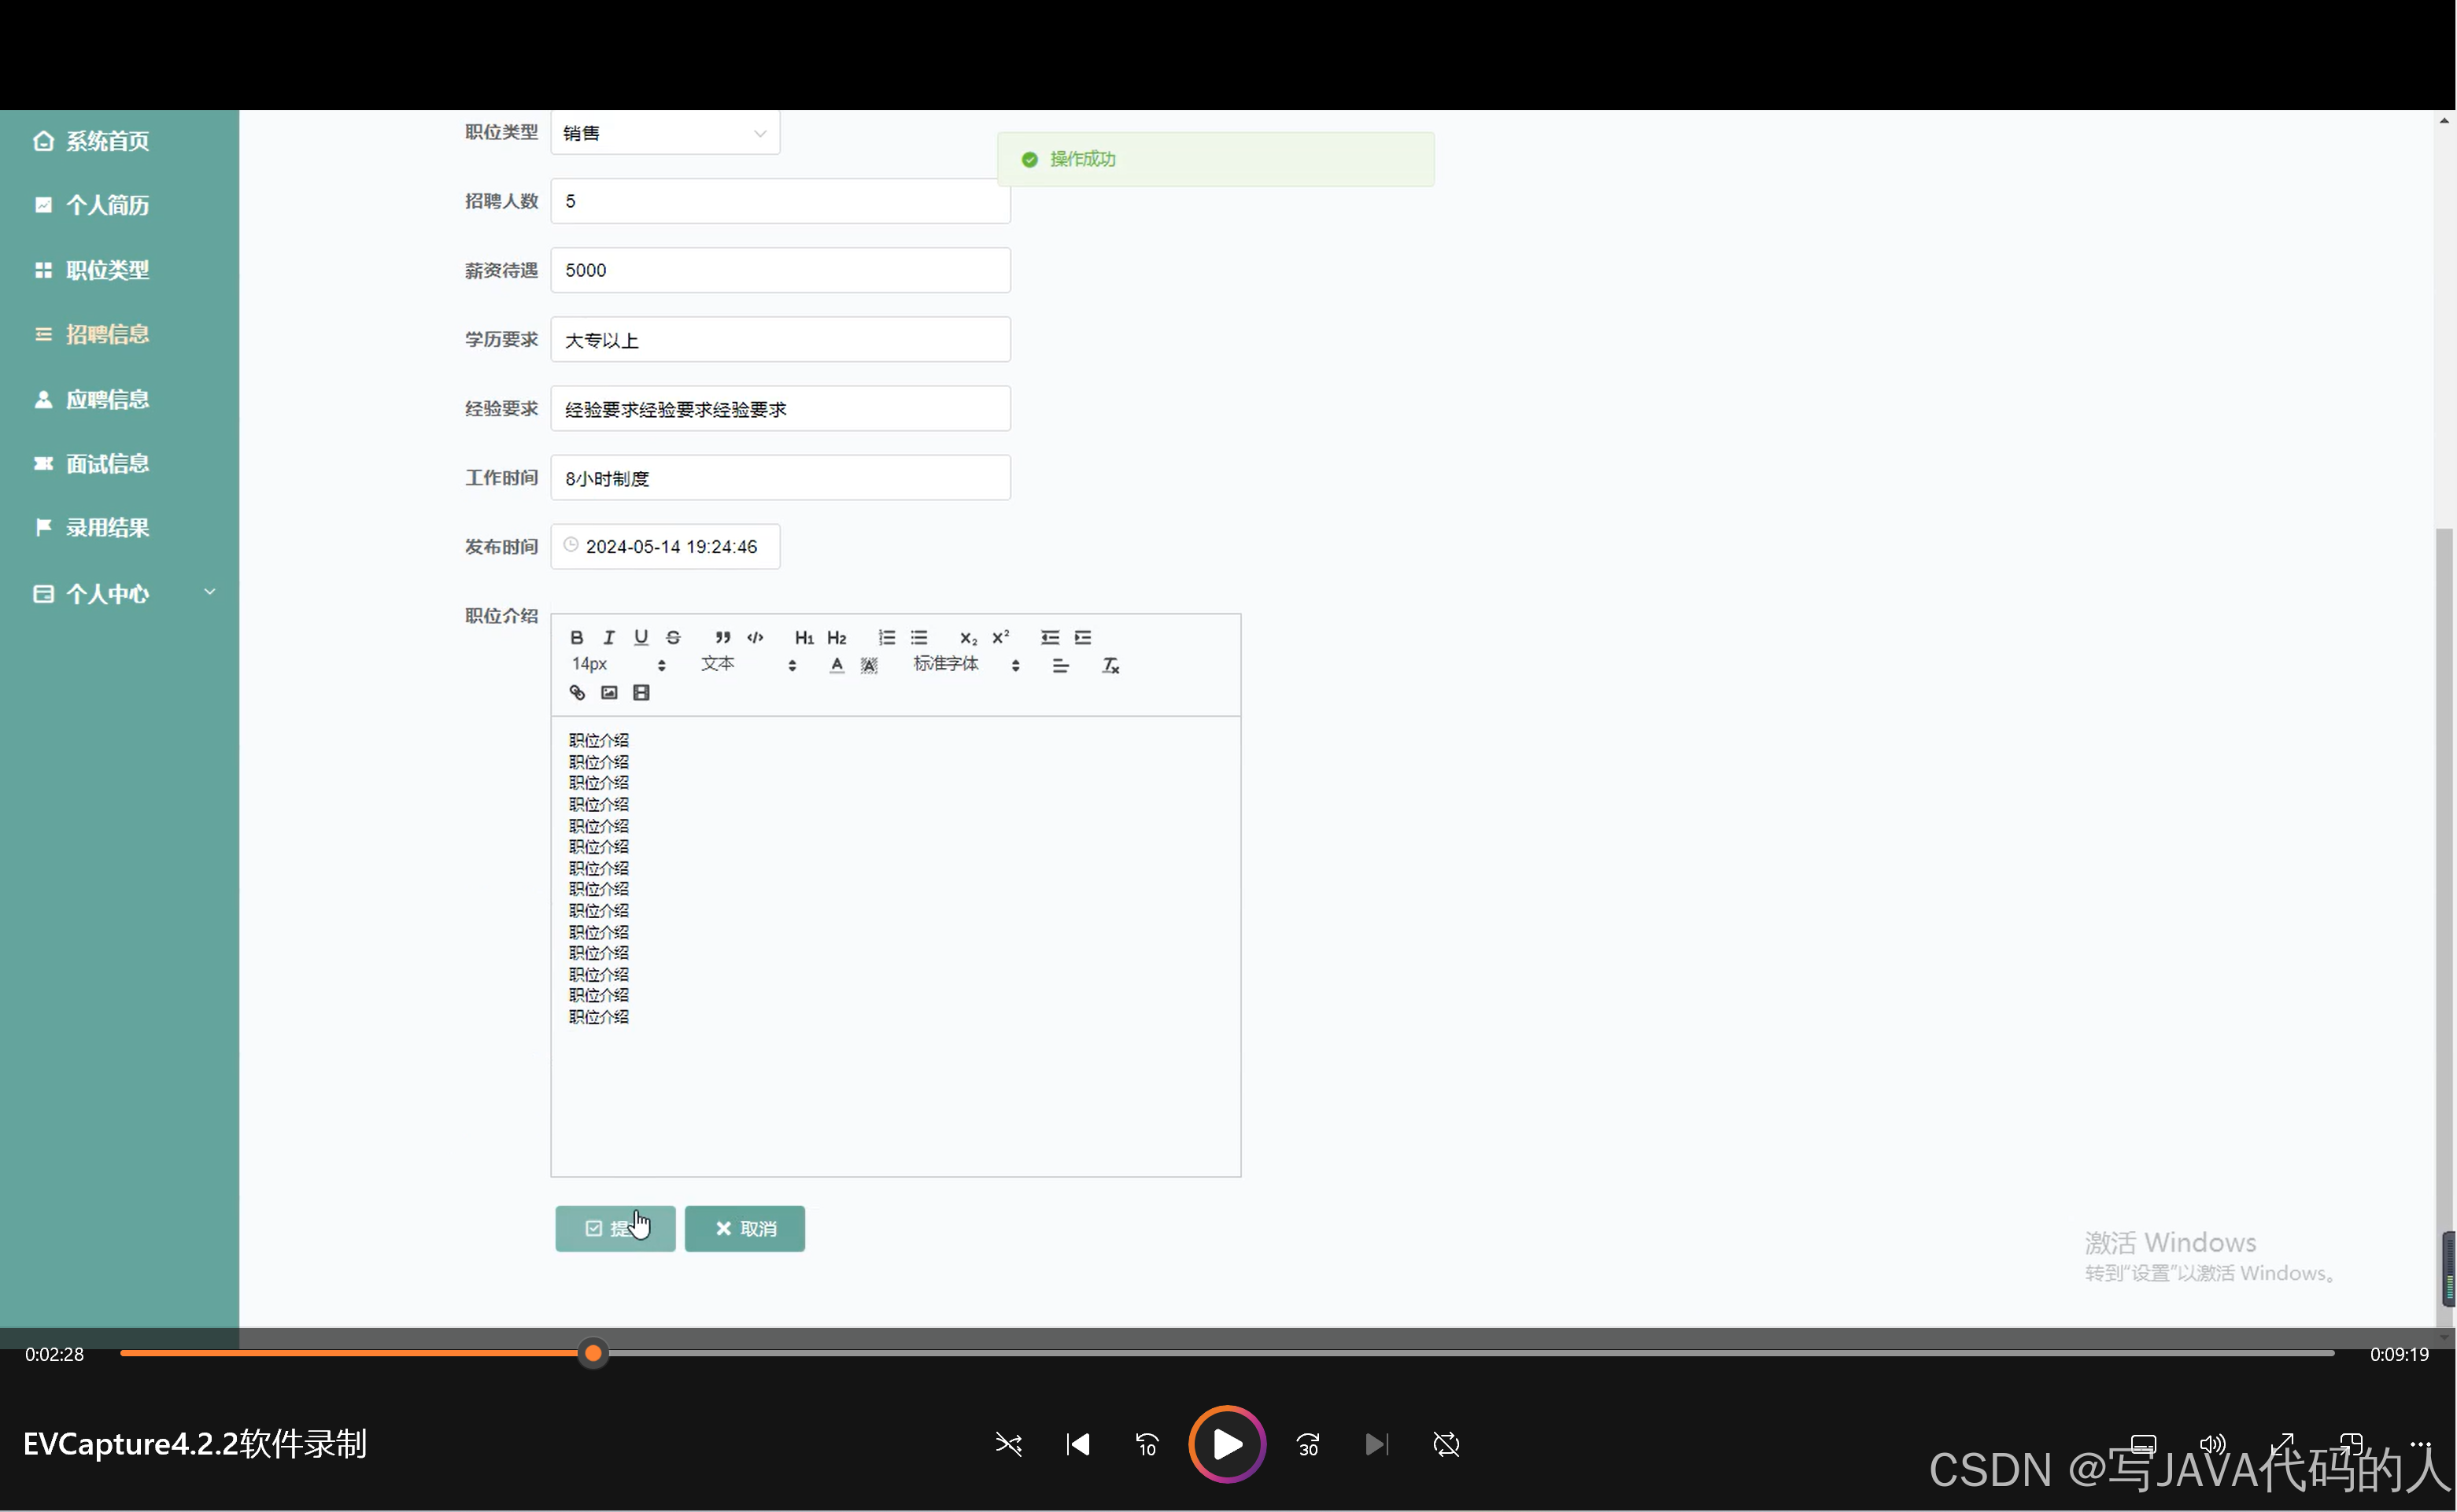Increase the text indent
Image resolution: width=2457 pixels, height=1512 pixels.
1082,637
